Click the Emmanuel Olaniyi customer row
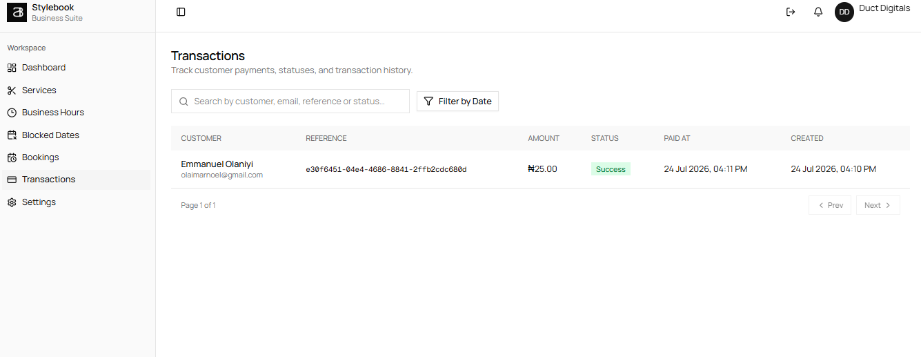Screen dimensions: 921x357 click(540, 169)
